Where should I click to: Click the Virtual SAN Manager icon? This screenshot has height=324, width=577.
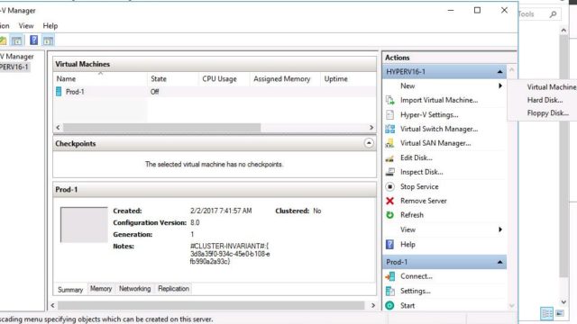390,143
